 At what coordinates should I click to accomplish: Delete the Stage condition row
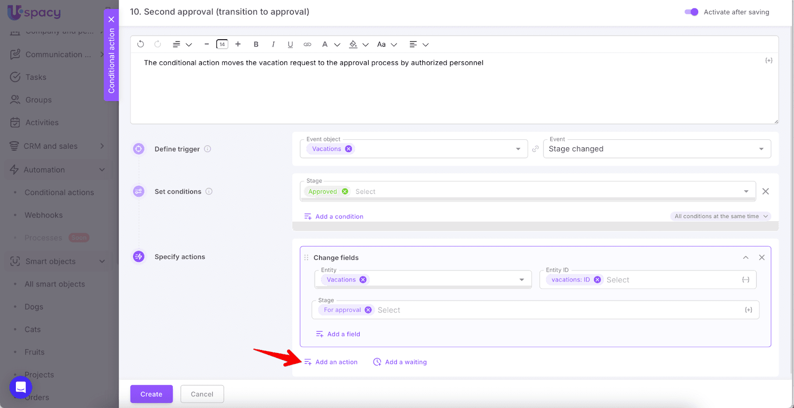click(x=765, y=191)
